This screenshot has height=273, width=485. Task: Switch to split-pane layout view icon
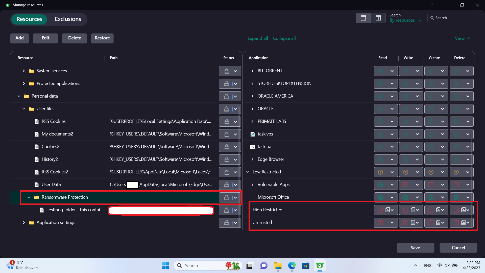pos(378,18)
